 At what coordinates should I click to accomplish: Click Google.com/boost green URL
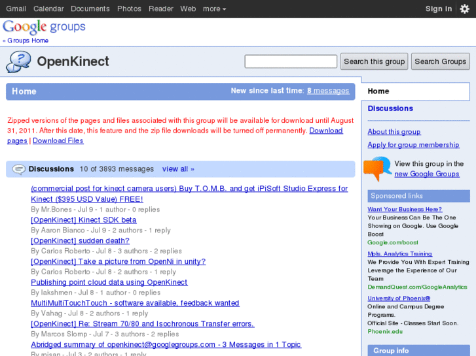393,242
